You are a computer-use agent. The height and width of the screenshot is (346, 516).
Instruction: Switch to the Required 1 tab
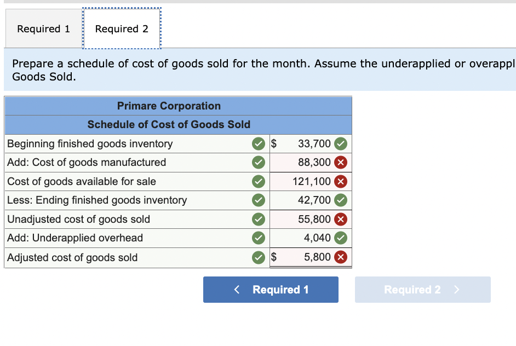tap(44, 28)
